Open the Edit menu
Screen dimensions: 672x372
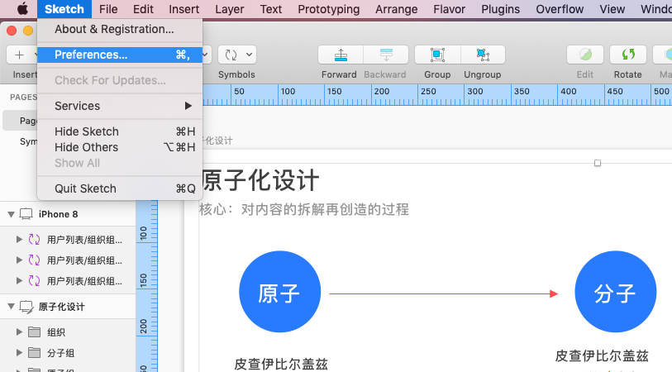[143, 9]
